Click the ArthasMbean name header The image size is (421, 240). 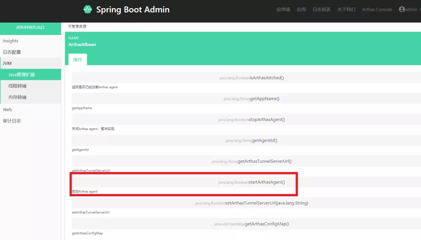(x=82, y=44)
